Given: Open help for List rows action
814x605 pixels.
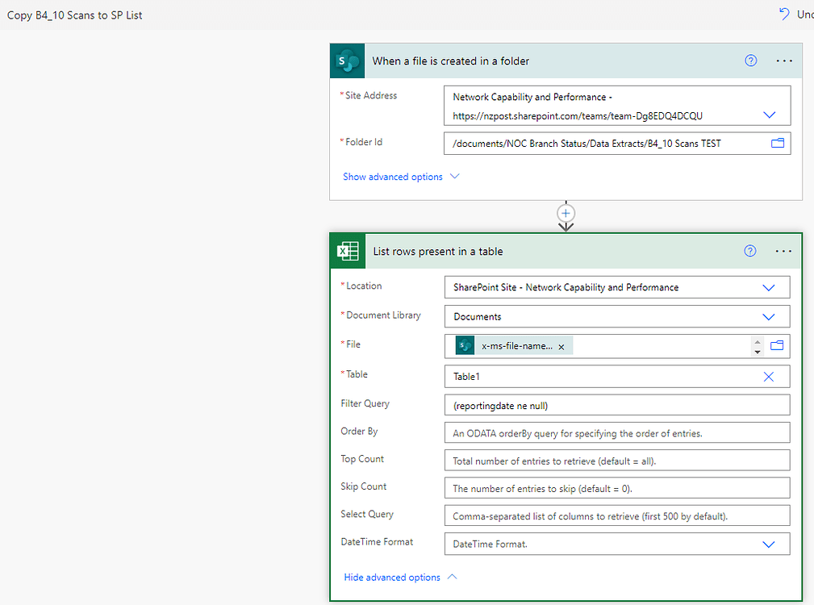Looking at the screenshot, I should [x=749, y=251].
